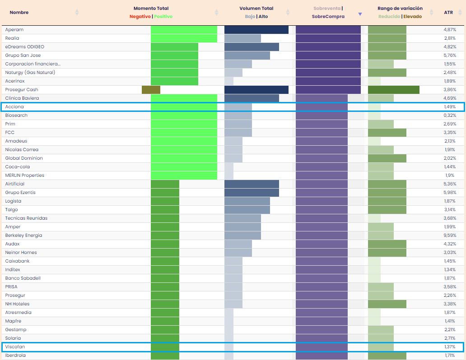Screen dimensions: 466x360
Task: Toggle the Sobrecompra descending sort arrow
Action: point(360,14)
